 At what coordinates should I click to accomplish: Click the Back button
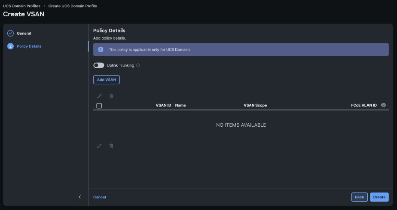360,197
